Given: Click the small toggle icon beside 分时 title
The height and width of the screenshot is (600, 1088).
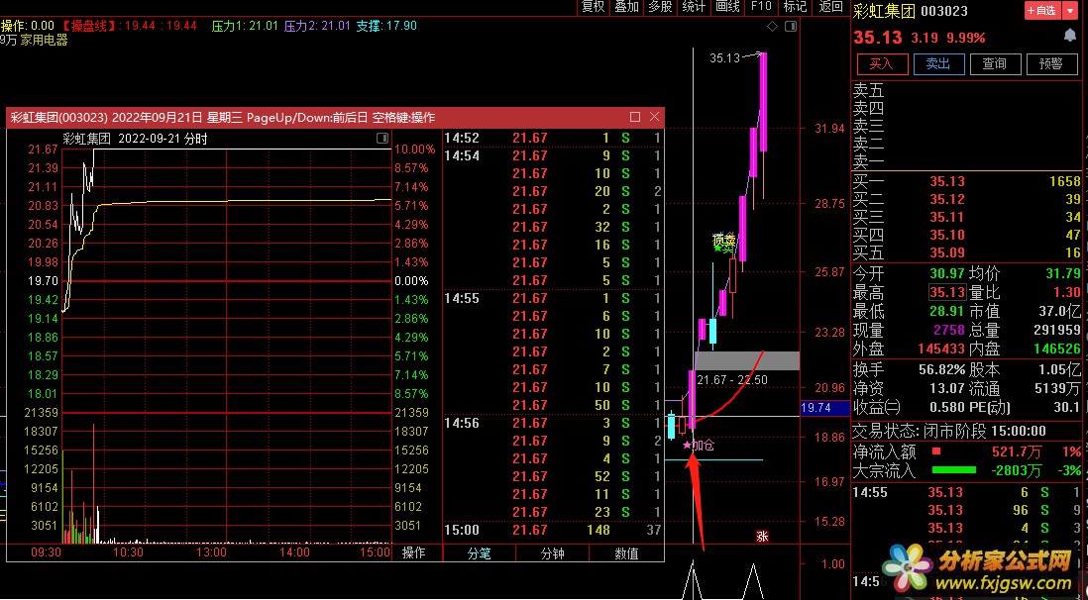Looking at the screenshot, I should (382, 138).
